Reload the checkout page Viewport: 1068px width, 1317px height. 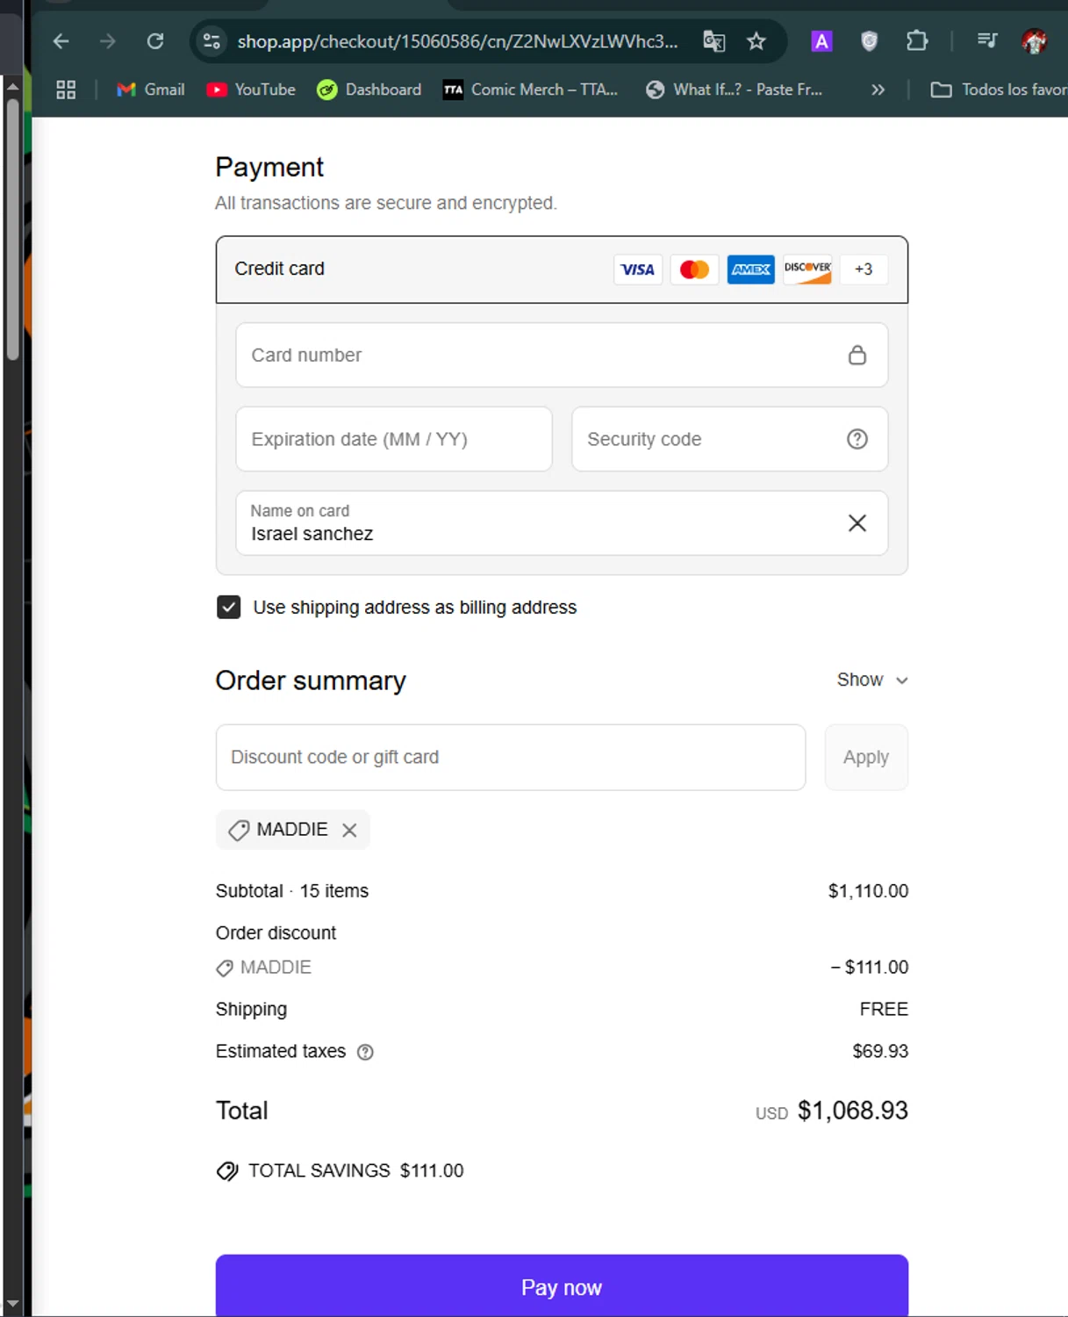point(155,41)
